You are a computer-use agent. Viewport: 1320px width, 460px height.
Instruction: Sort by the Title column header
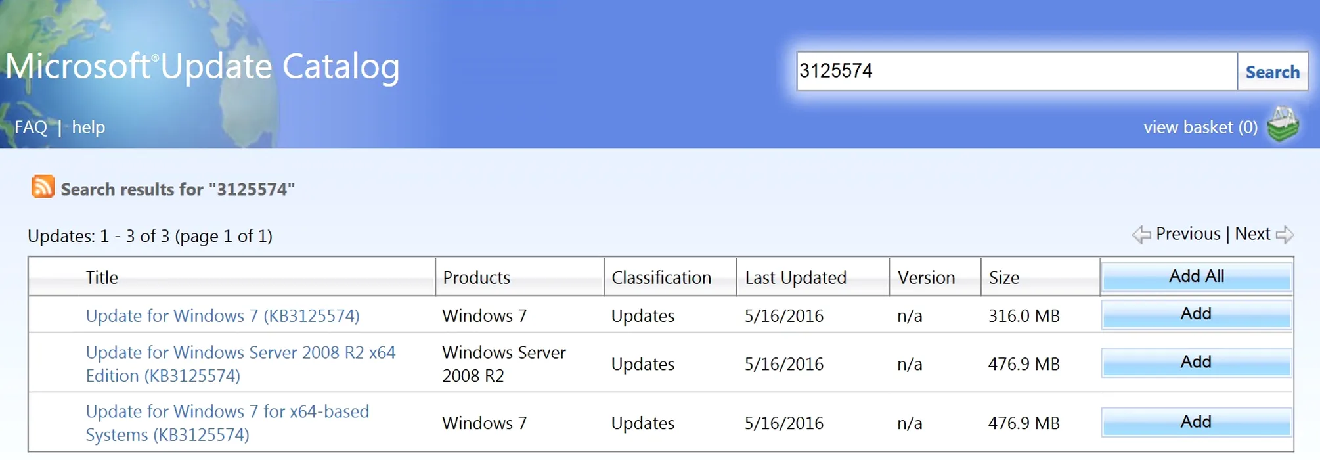(102, 277)
